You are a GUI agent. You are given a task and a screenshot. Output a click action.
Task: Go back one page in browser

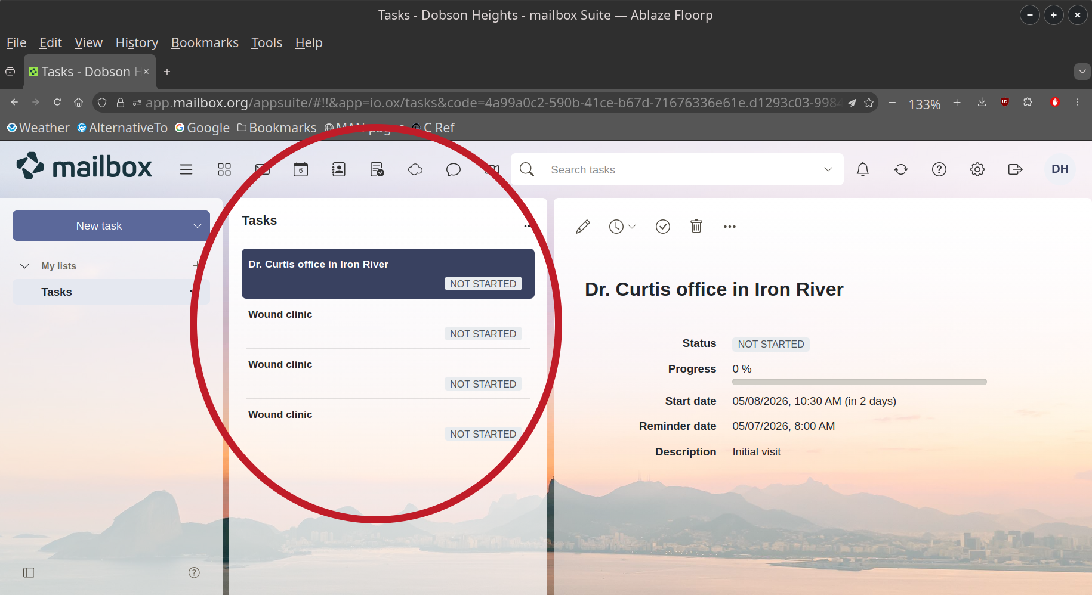click(x=14, y=102)
